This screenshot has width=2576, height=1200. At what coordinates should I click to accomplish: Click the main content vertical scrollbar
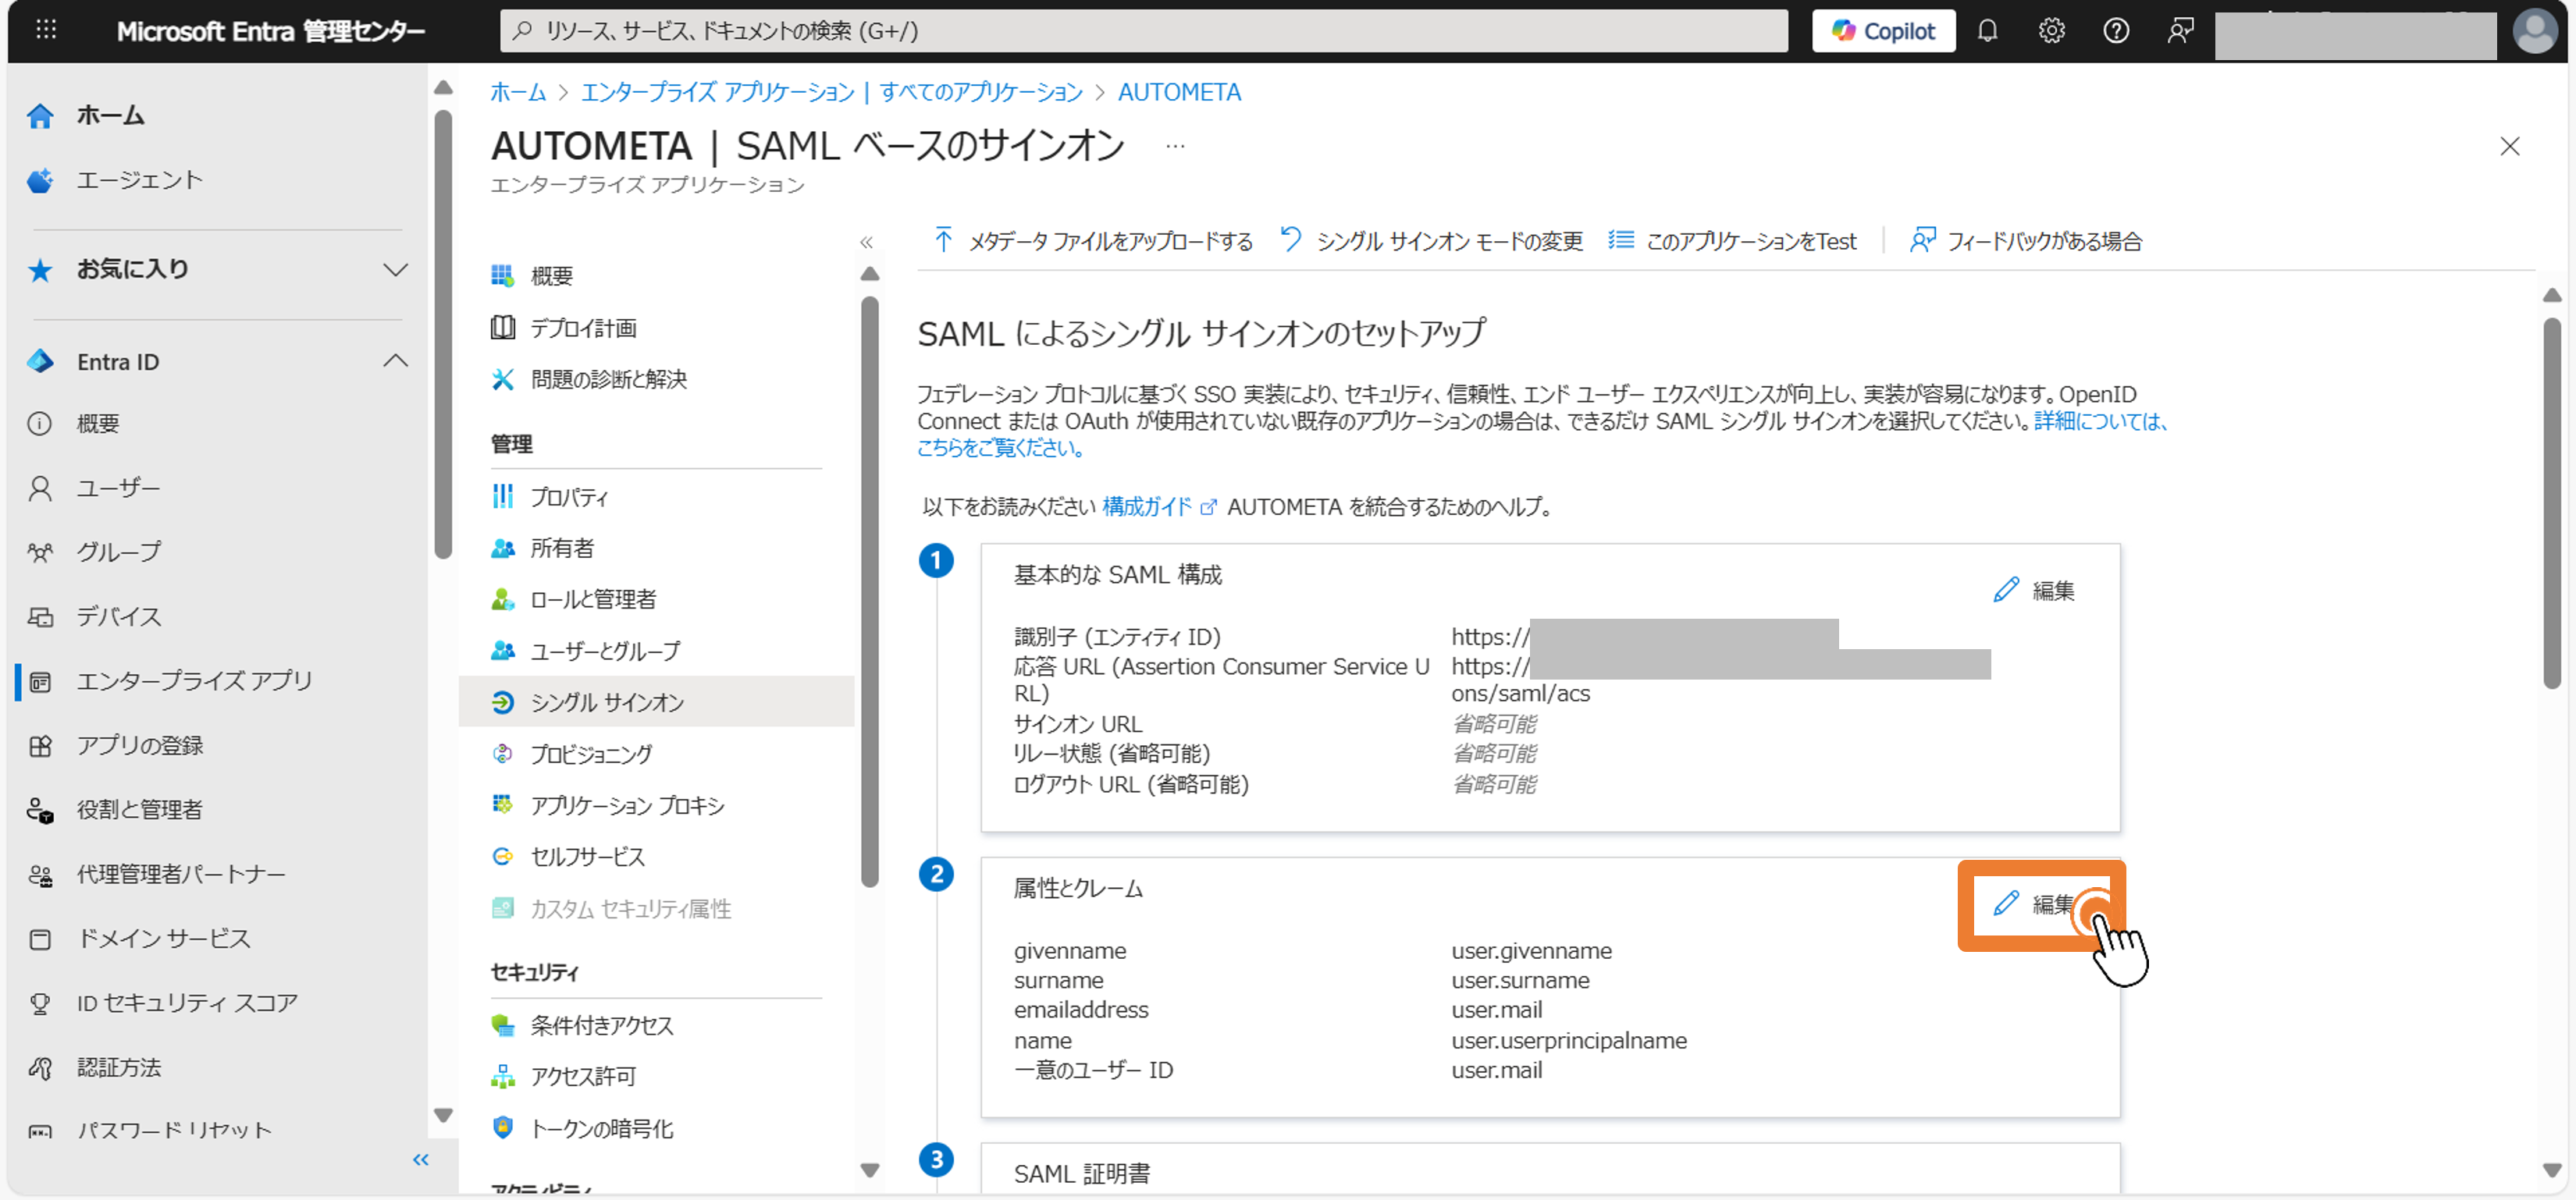click(x=2551, y=502)
